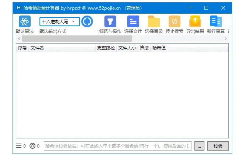Sort by the 哈希值 column header
Image resolution: width=245 pixels, height=155 pixels.
(x=189, y=48)
